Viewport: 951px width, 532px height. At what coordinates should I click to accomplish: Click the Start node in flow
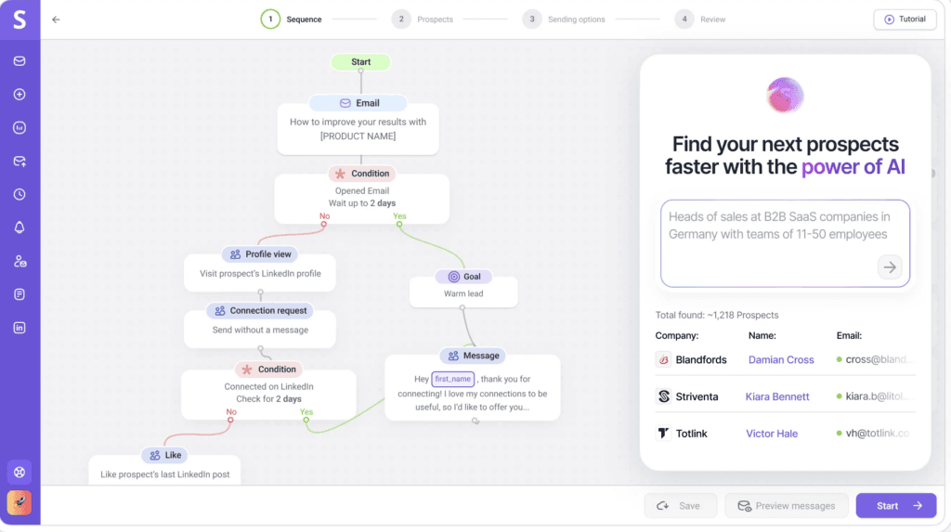361,62
